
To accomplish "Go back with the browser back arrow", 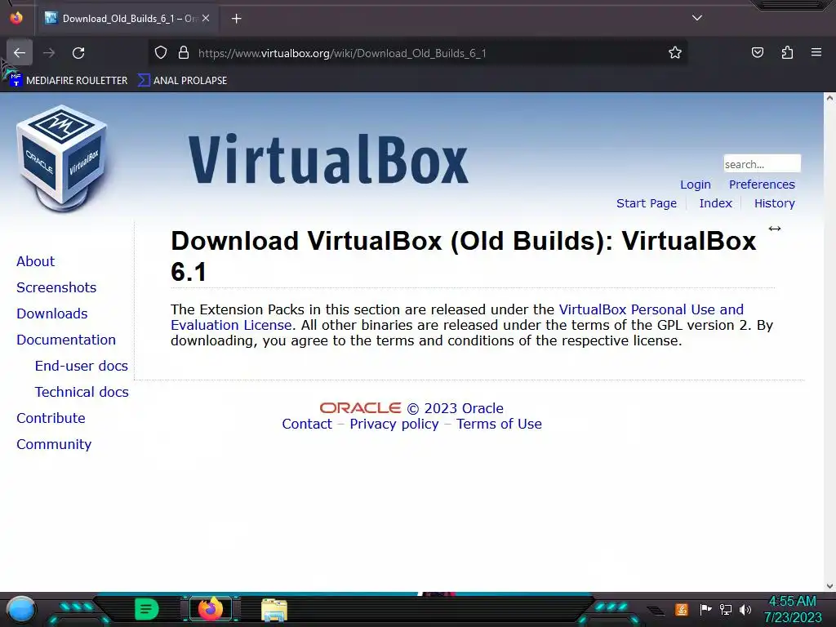I will 20,53.
